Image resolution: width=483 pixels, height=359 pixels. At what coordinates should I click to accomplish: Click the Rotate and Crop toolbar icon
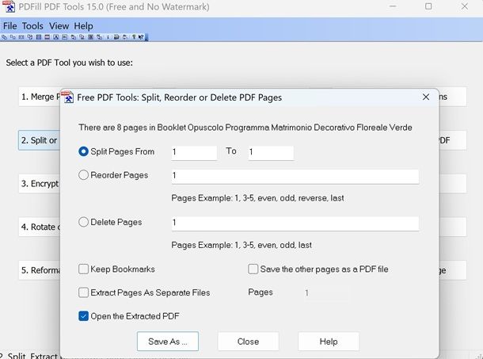[30, 37]
